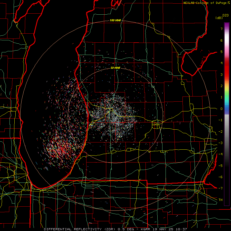
Task: Click the 50 NMI range ring label
Action: [x=115, y=68]
